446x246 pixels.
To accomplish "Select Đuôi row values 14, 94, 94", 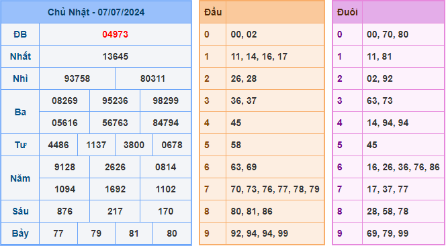I will click(388, 123).
